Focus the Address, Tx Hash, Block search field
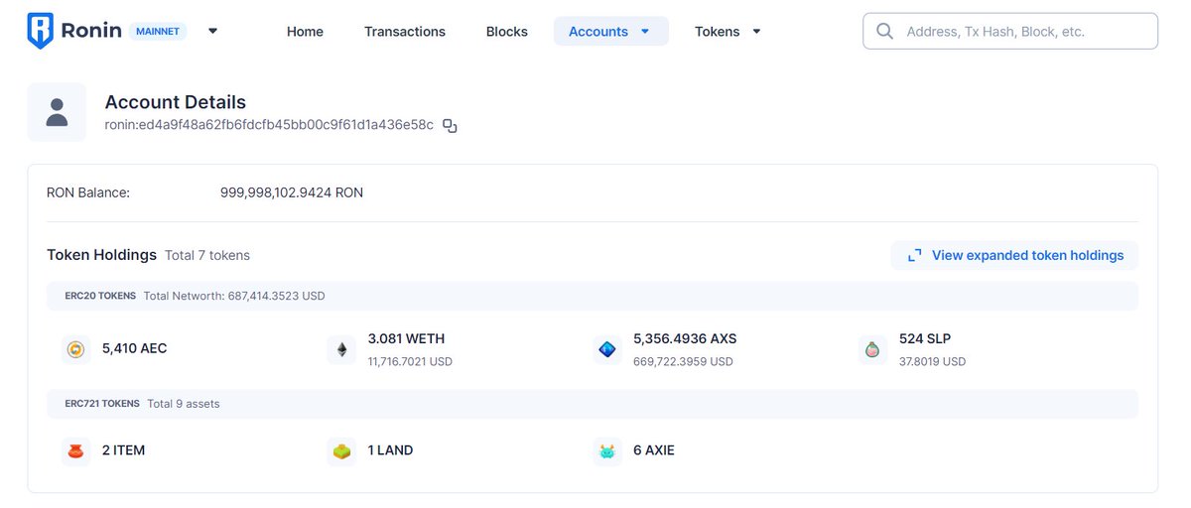 click(x=1010, y=32)
